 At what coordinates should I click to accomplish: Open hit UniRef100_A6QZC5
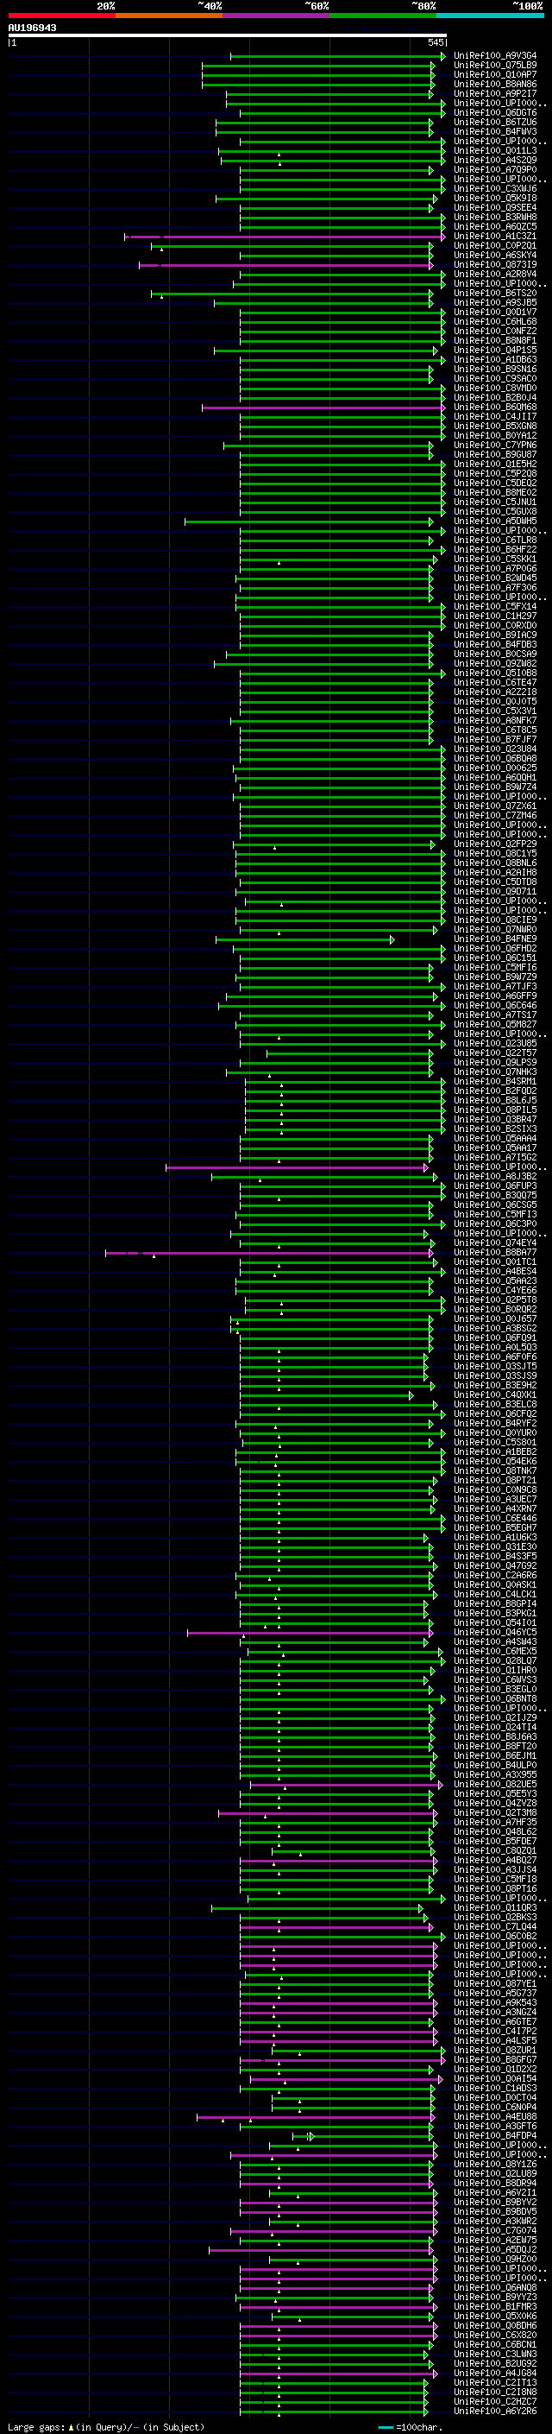coord(495,227)
